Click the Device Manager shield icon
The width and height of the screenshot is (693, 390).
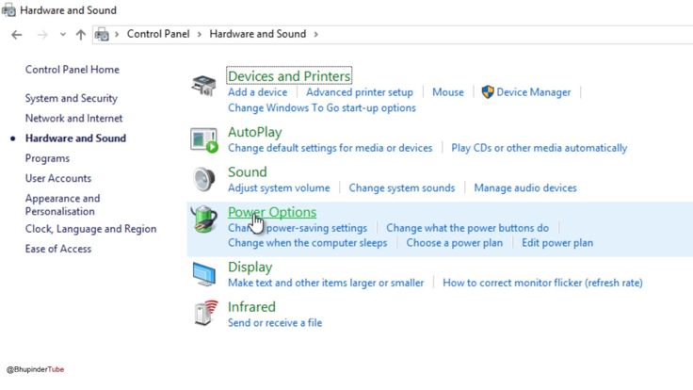point(488,92)
